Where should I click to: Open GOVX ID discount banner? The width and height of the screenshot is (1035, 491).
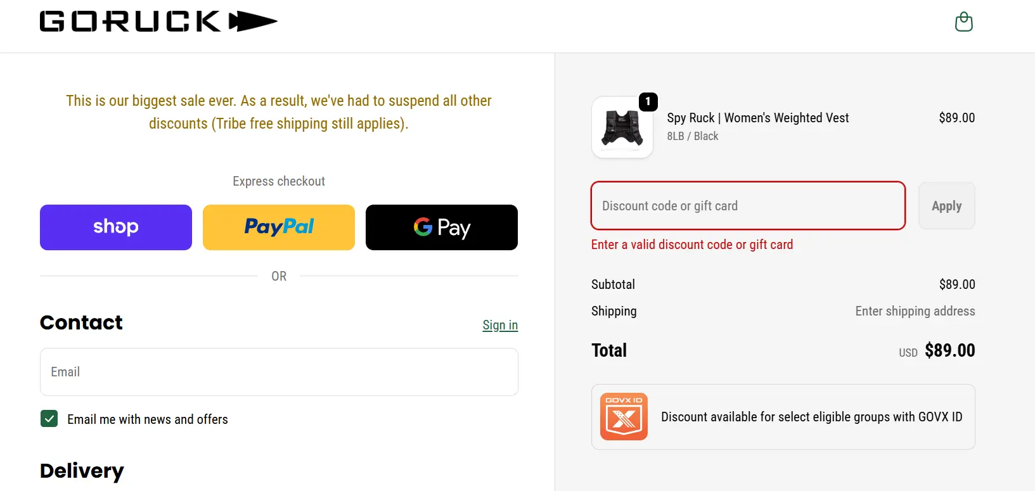811,417
